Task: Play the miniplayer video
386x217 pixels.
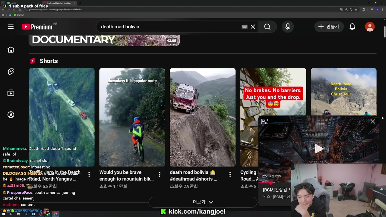Action: pos(319,149)
